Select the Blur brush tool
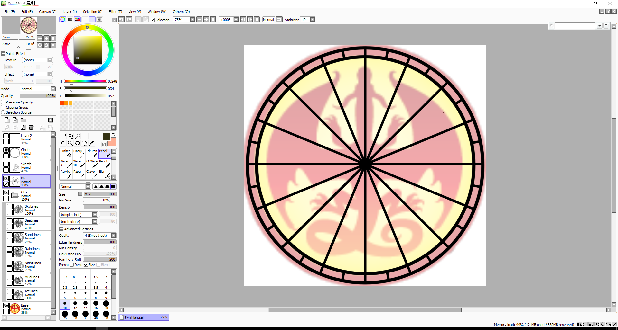Image resolution: width=618 pixels, height=330 pixels. [105, 174]
